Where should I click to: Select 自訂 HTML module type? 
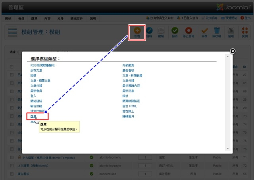pos(129,106)
